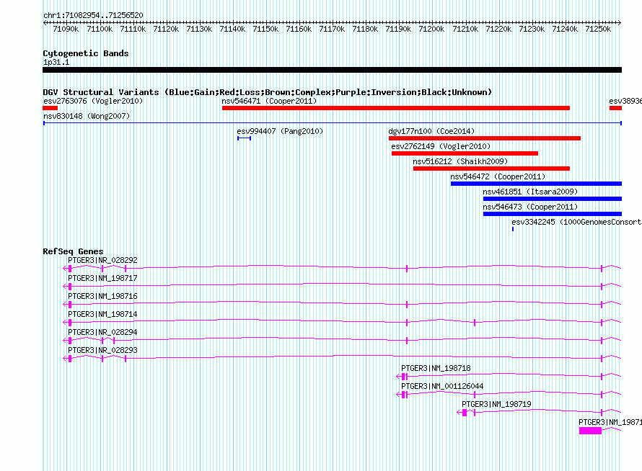Image resolution: width=642 pixels, height=471 pixels.
Task: Open the nsv546471 (Cooper2011) label
Action: (x=269, y=101)
